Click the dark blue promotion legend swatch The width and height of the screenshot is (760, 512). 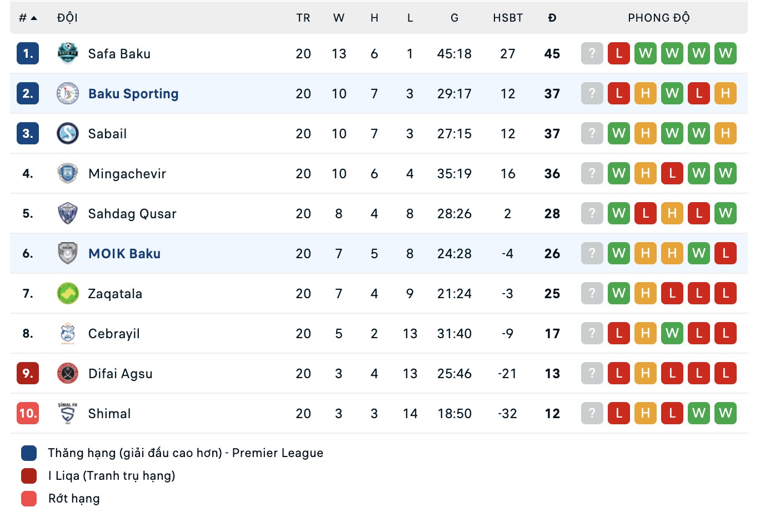pyautogui.click(x=29, y=453)
